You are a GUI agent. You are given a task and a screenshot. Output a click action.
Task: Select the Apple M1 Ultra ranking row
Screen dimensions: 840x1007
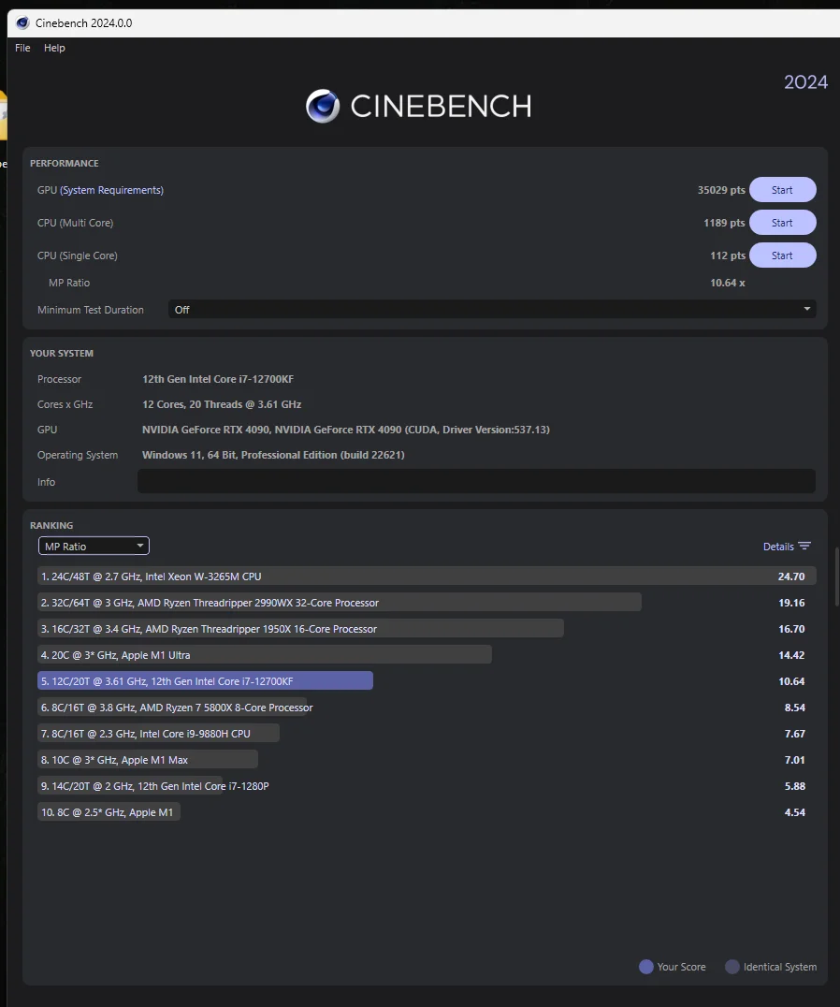427,655
